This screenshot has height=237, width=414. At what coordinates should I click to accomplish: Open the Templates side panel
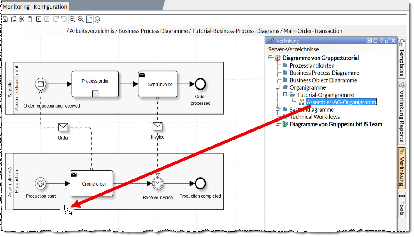(402, 58)
